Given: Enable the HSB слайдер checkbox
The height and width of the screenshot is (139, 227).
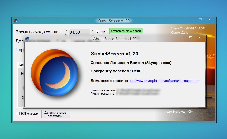Looking at the screenshot, I should click(x=18, y=113).
